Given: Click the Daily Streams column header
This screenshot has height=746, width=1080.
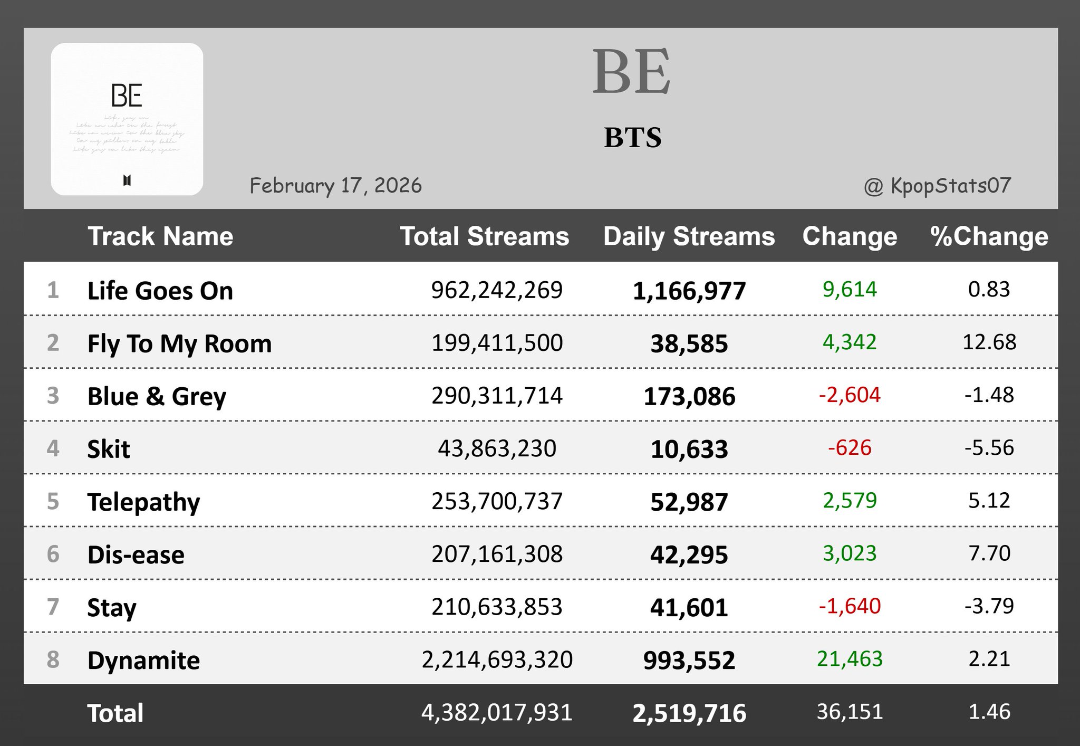Looking at the screenshot, I should [x=689, y=236].
